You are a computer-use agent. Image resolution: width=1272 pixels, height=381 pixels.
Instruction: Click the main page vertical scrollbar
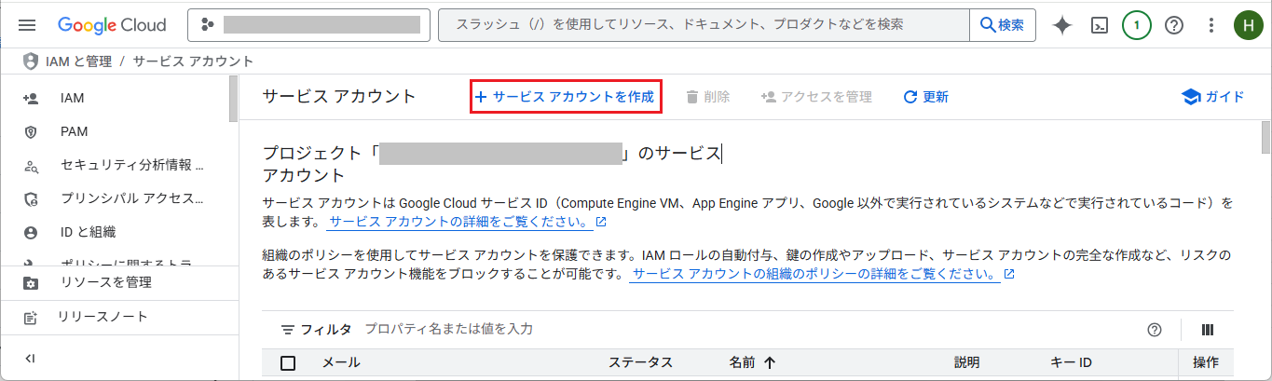tap(1265, 136)
